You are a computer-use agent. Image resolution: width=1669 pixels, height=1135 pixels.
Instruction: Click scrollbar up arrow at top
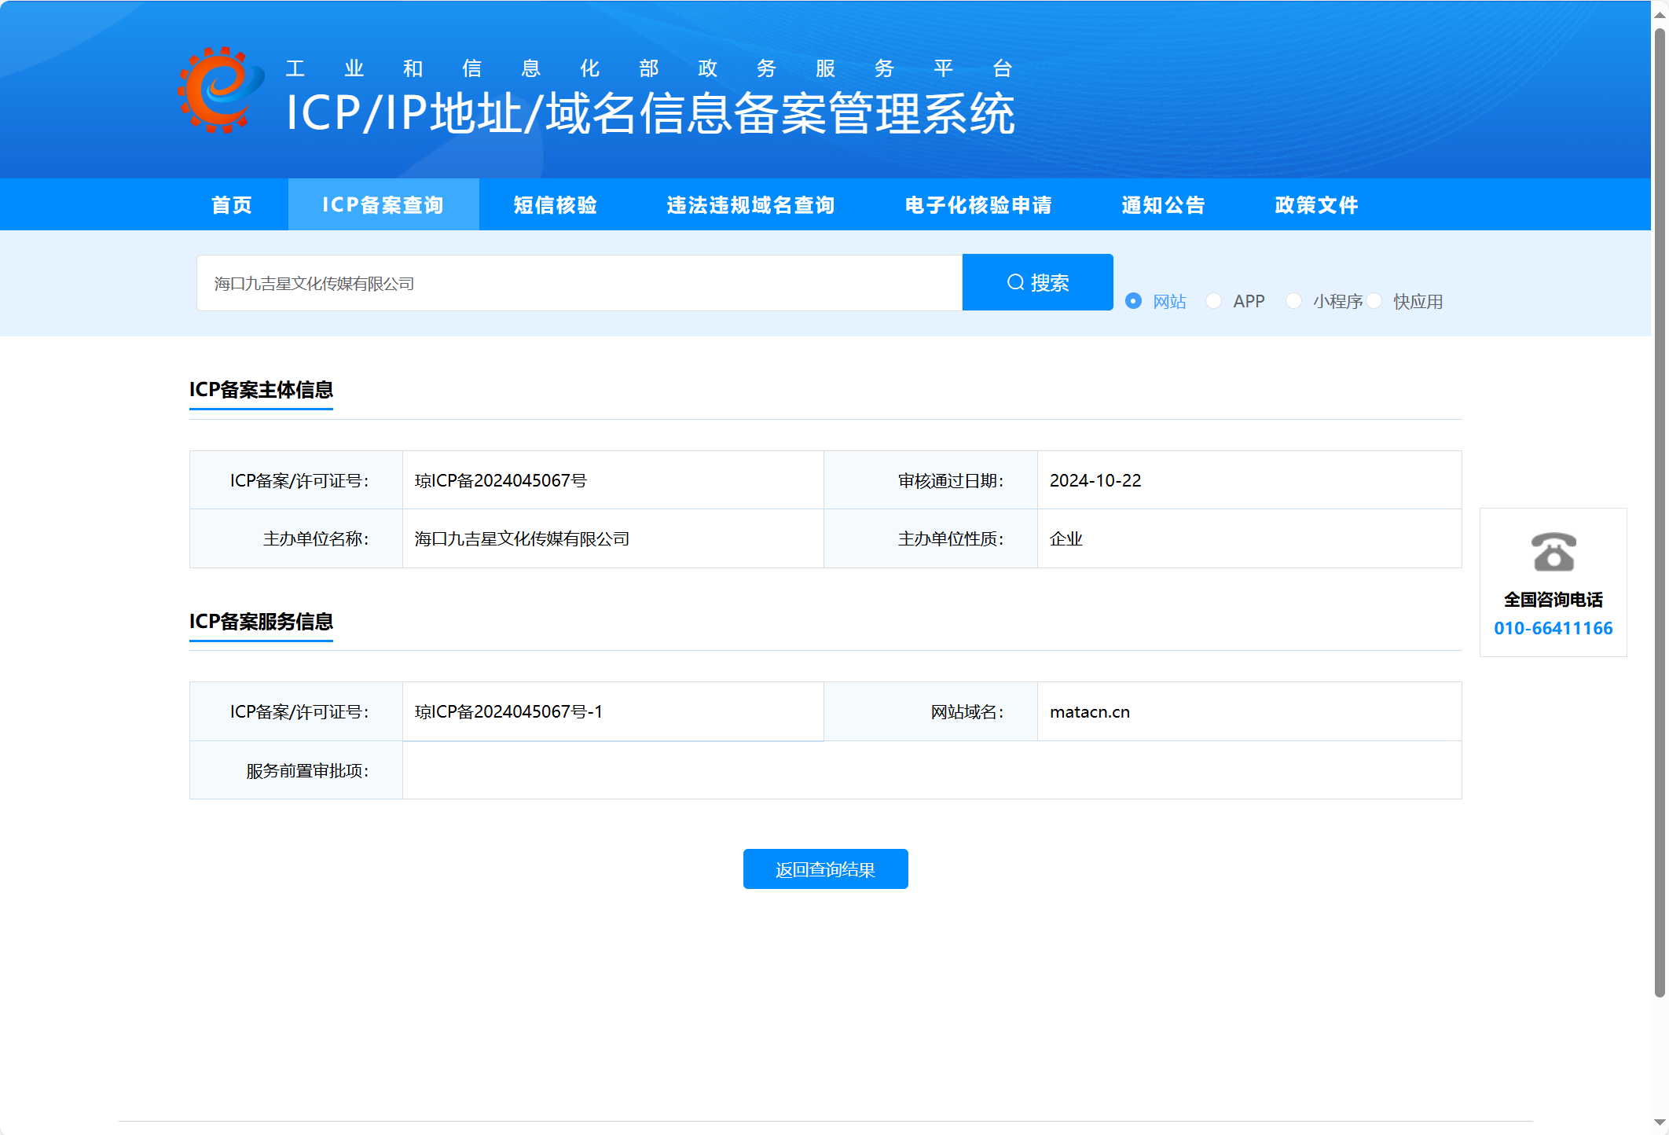1660,14
